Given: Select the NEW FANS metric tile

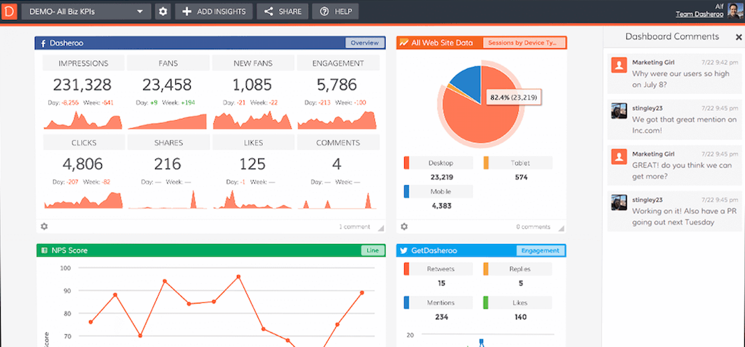Looking at the screenshot, I should 253,63.
